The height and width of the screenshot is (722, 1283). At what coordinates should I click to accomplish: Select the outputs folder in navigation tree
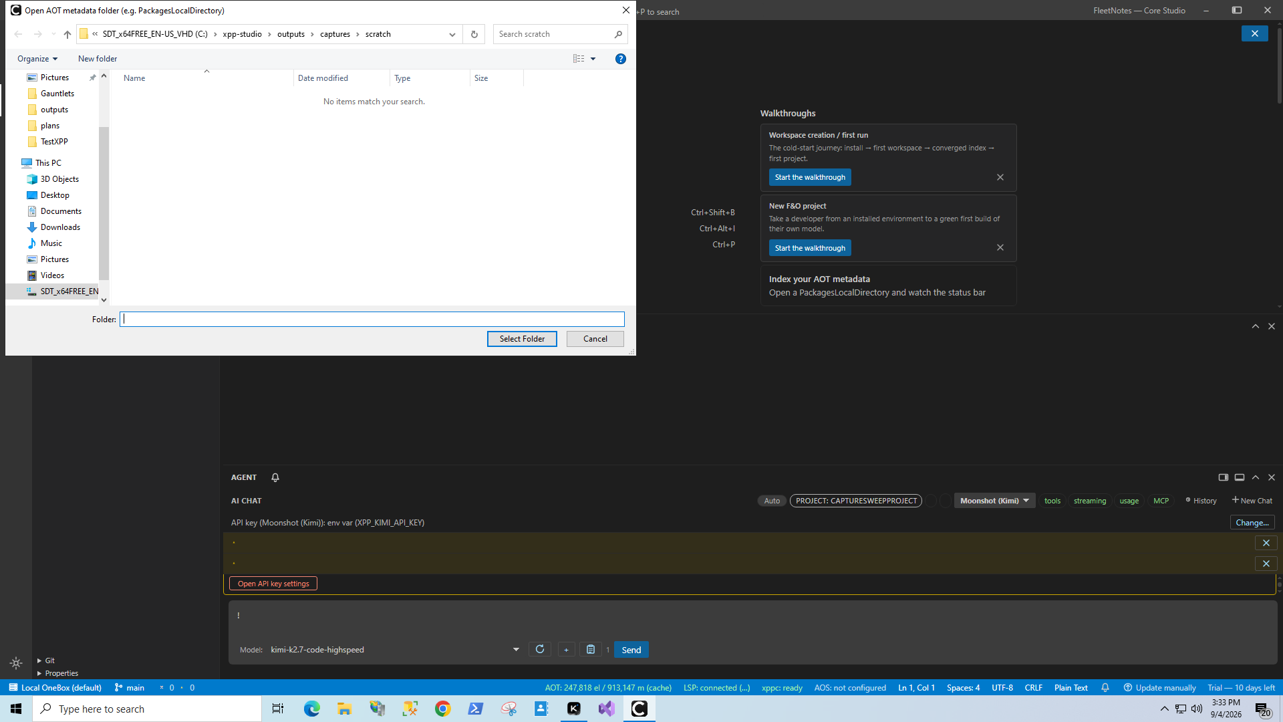(54, 110)
